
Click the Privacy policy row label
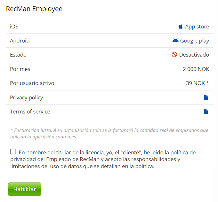coord(27,97)
